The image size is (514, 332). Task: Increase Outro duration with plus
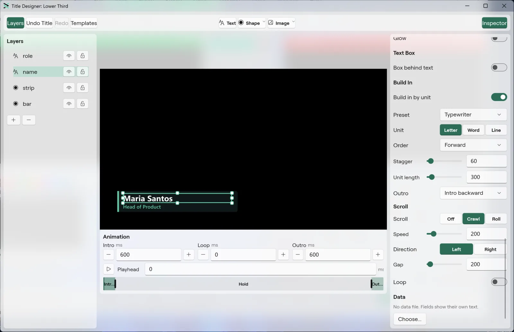click(x=378, y=255)
